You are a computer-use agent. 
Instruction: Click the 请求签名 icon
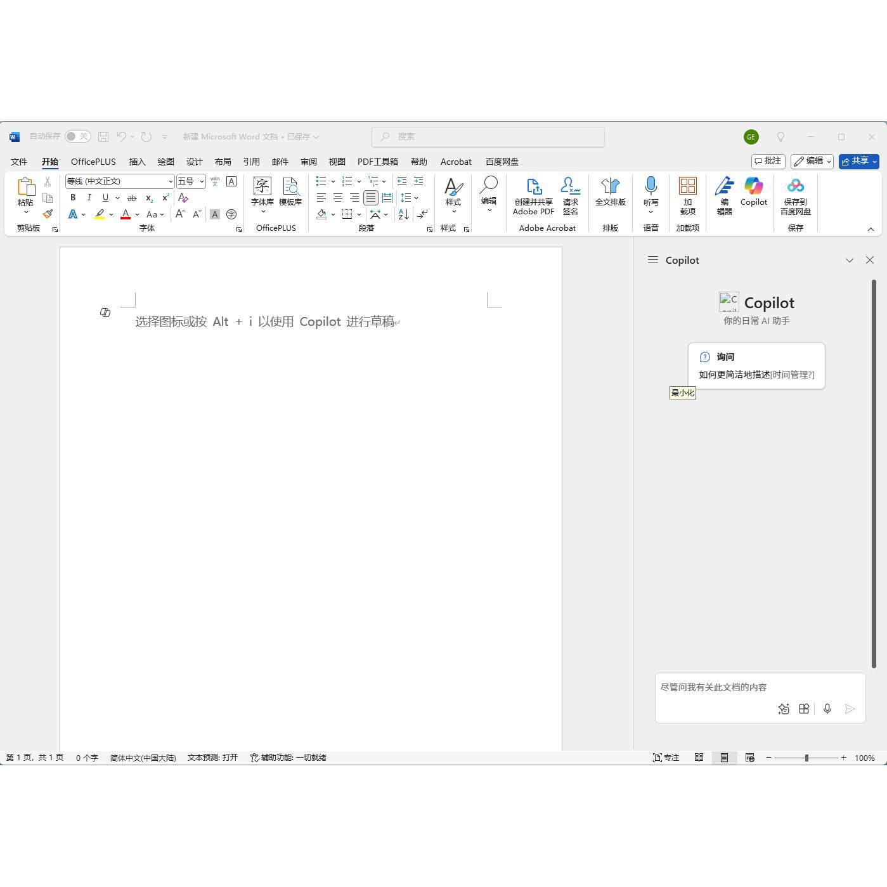pos(571,197)
